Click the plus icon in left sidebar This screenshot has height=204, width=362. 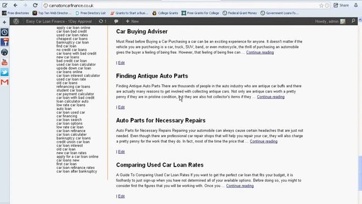click(5, 22)
